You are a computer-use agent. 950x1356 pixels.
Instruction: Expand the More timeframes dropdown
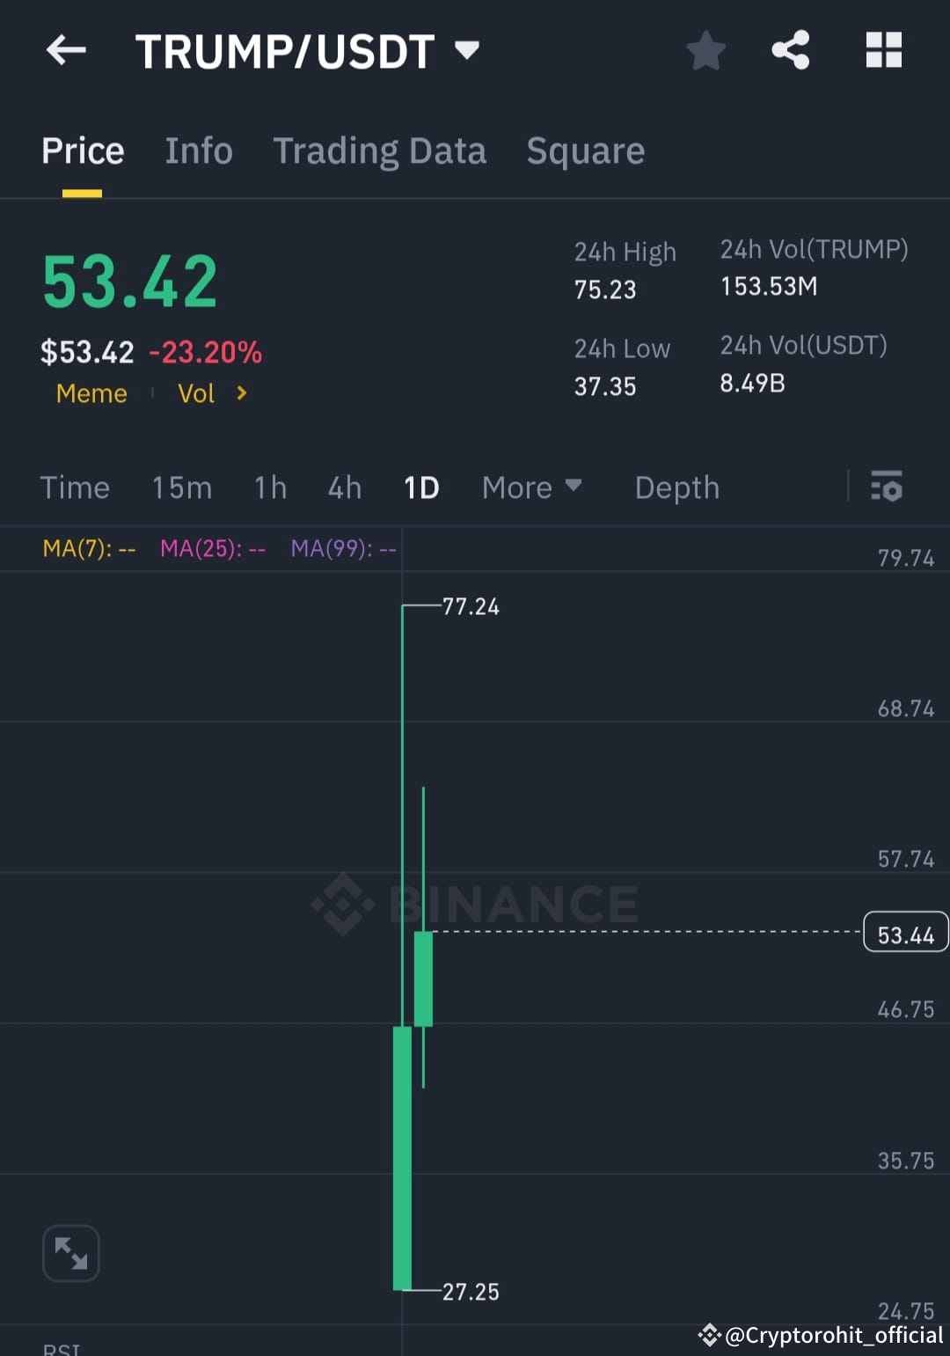point(532,487)
